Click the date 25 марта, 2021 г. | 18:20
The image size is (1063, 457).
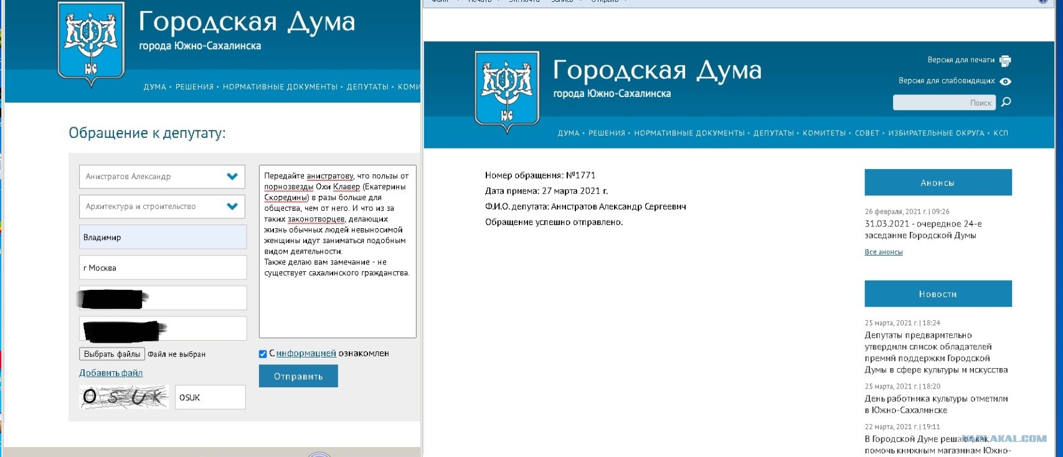pos(902,386)
